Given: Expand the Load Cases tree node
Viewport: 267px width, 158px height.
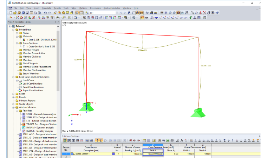Looking at the screenshot, I should tap(17, 80).
